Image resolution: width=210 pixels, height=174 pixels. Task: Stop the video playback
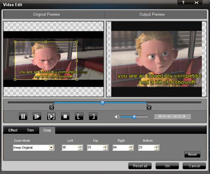(x=65, y=116)
